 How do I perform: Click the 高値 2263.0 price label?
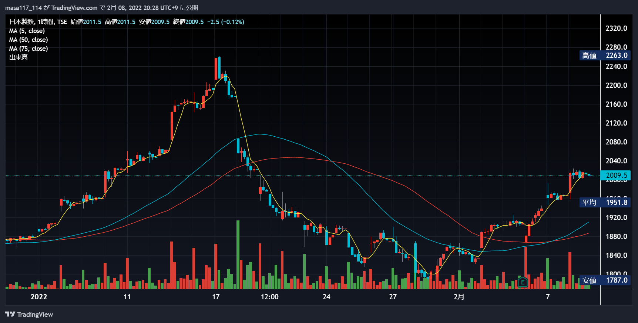coord(605,56)
